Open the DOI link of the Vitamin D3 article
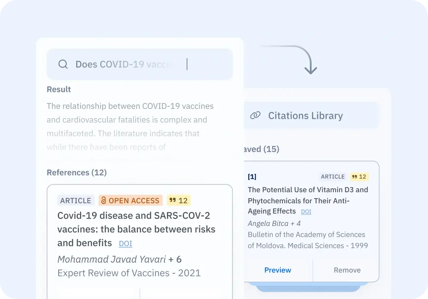This screenshot has width=428, height=299. coord(306,211)
